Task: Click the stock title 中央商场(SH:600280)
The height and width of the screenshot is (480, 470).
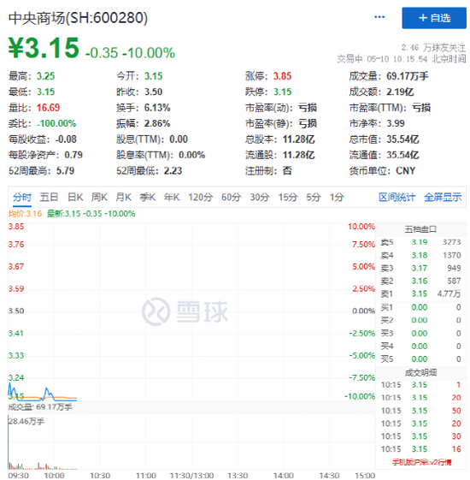Action: (x=78, y=18)
